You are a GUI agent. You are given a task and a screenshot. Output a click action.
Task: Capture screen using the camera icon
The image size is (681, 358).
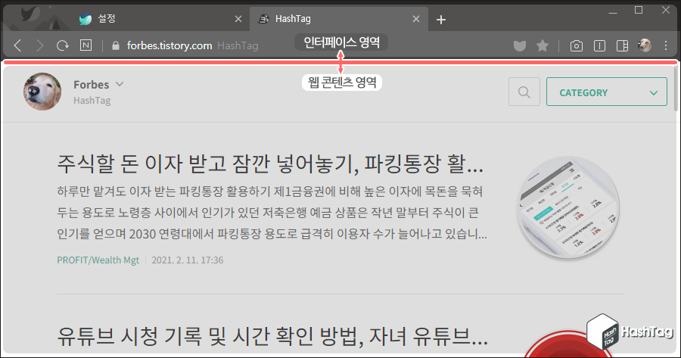pos(577,45)
